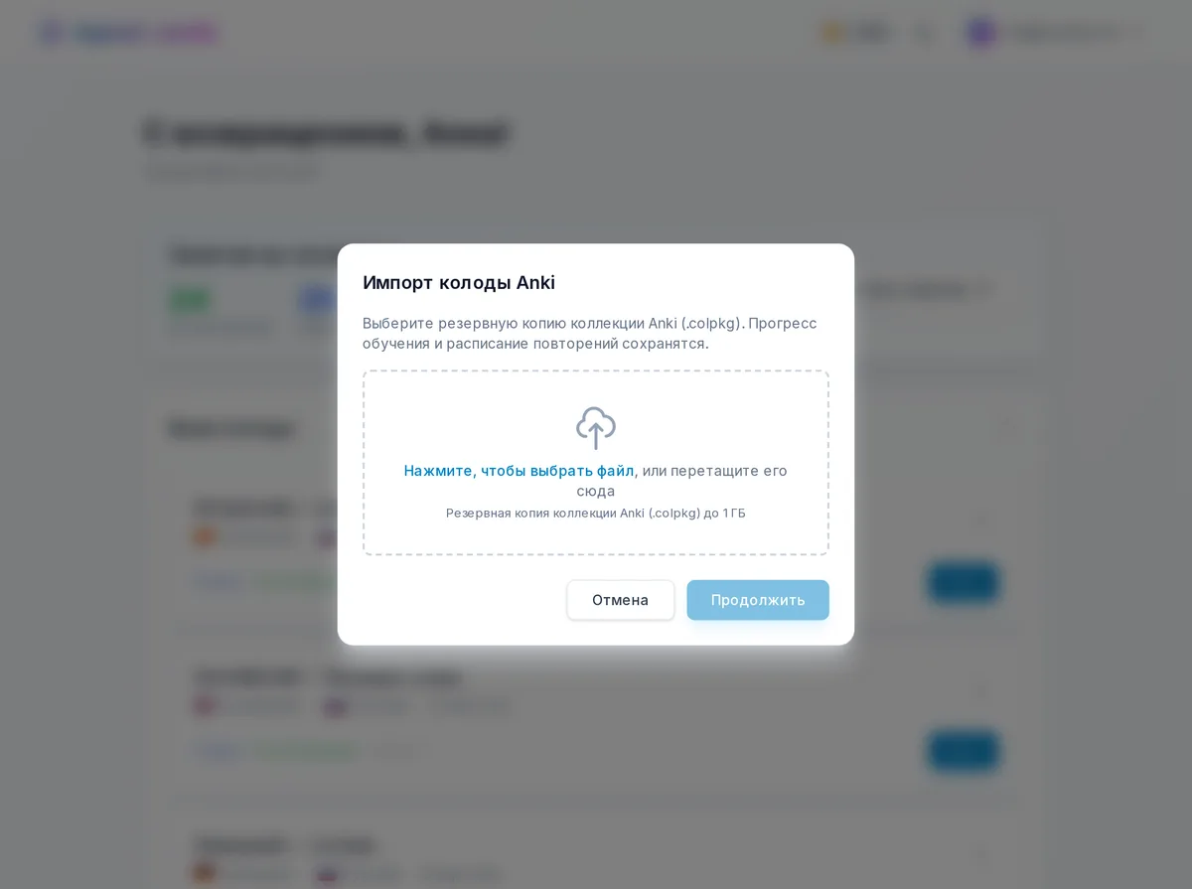Click the blurred search icon in header
This screenshot has width=1192, height=889.
point(924,33)
